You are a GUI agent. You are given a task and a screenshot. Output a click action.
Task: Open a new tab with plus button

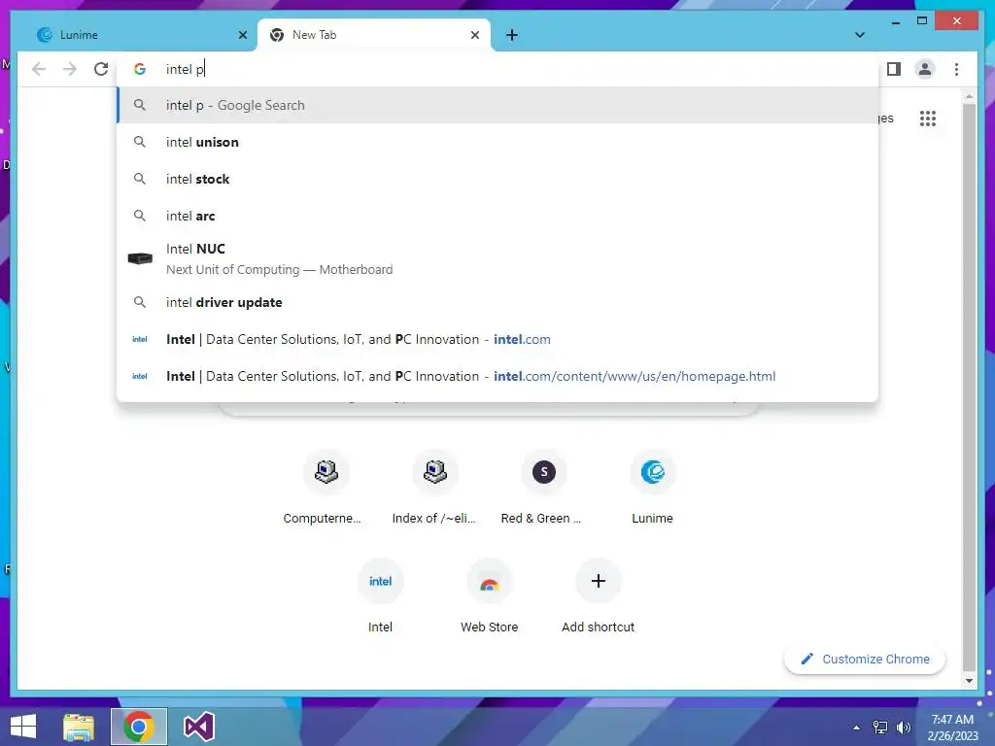click(512, 35)
